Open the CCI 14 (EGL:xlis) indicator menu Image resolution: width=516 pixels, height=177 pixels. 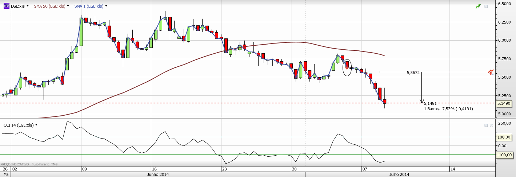pos(36,125)
